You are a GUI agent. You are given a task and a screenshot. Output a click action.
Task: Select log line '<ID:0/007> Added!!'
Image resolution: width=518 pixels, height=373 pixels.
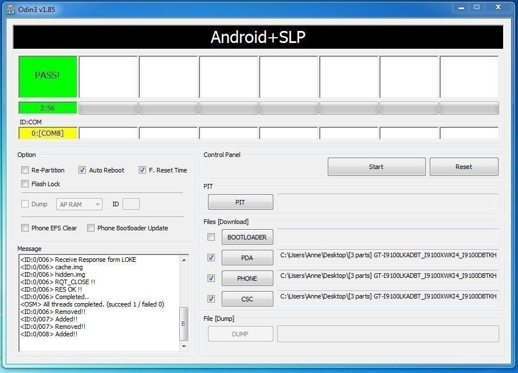(49, 319)
